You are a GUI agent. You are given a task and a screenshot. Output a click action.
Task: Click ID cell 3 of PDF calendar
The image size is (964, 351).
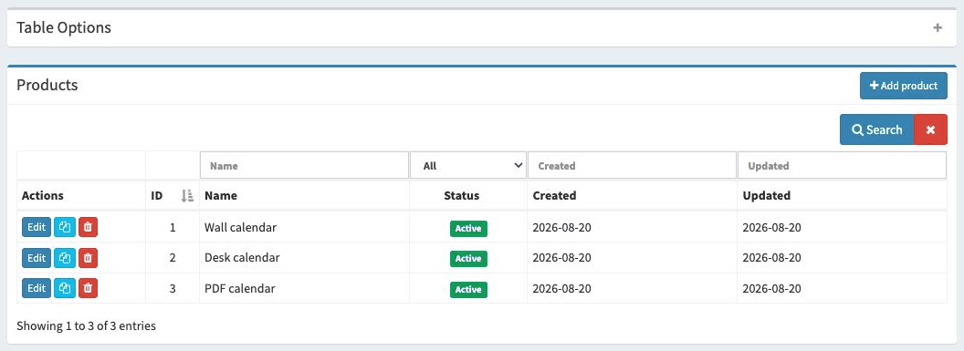tap(173, 288)
